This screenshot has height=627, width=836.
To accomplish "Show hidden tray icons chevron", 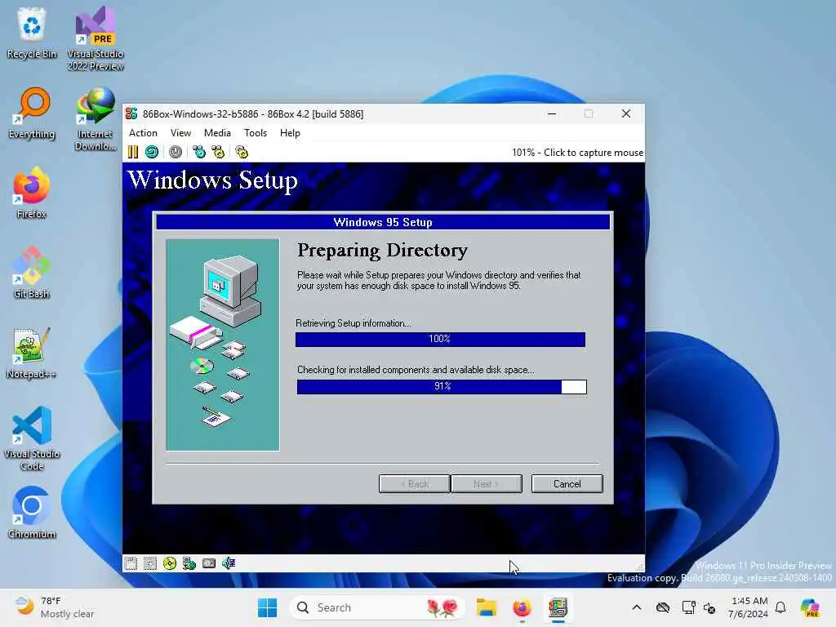I will click(x=637, y=607).
